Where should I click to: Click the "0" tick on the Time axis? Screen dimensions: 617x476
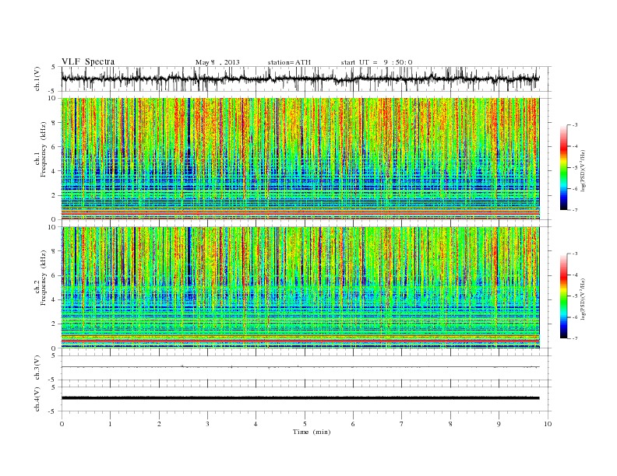62,424
